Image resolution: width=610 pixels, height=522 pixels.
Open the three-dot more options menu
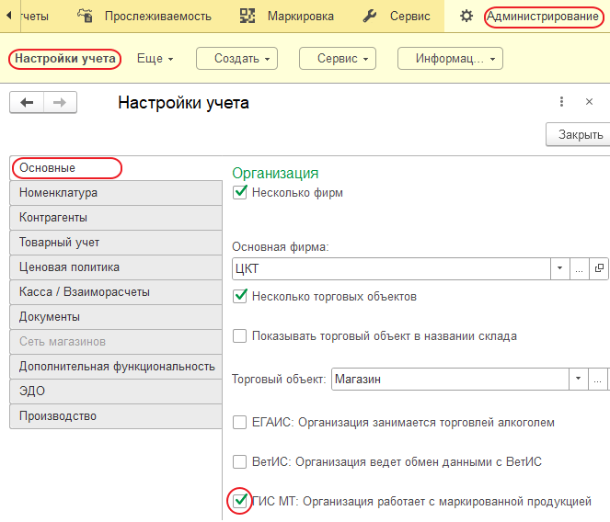[561, 102]
